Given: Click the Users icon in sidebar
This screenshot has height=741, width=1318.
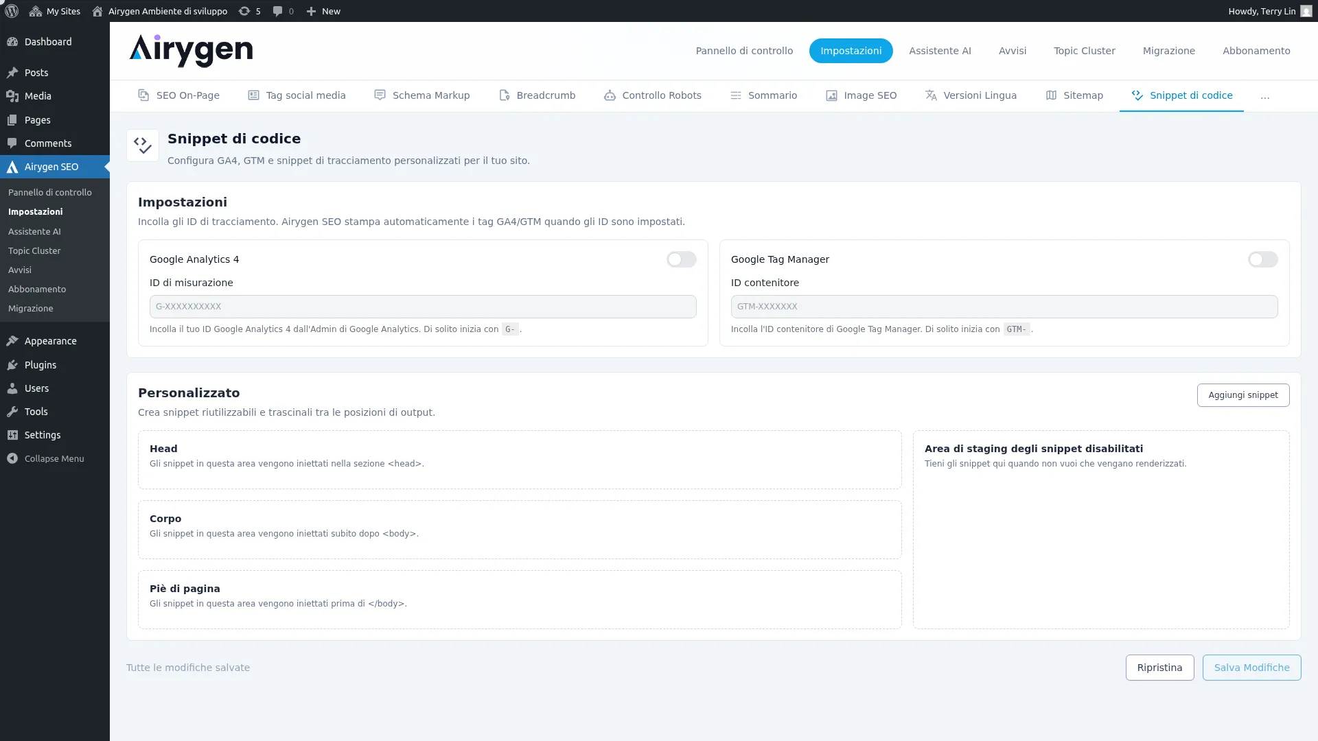Looking at the screenshot, I should click(12, 388).
